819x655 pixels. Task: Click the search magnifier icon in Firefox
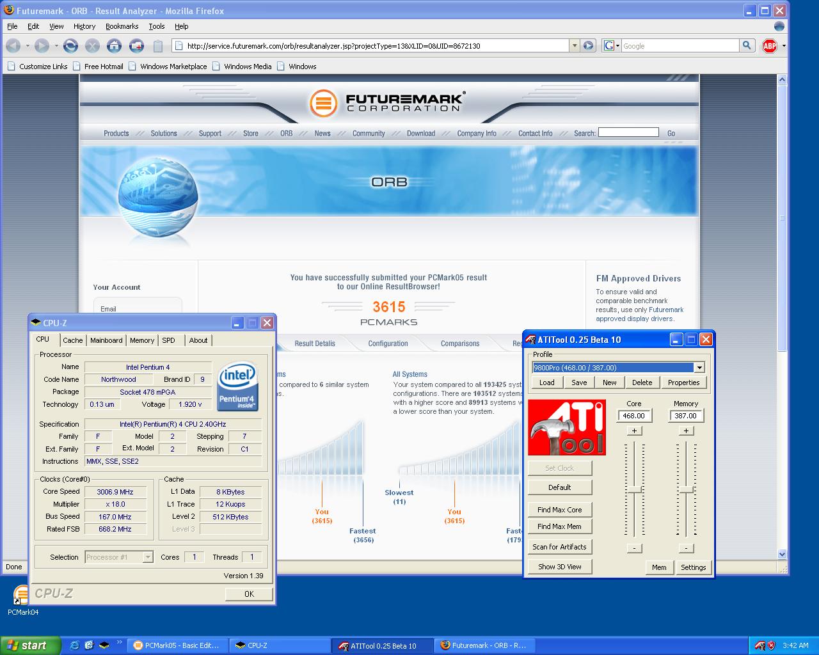746,45
